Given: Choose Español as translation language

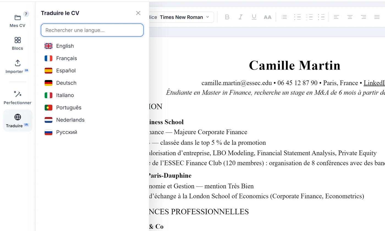Looking at the screenshot, I should point(92,71).
